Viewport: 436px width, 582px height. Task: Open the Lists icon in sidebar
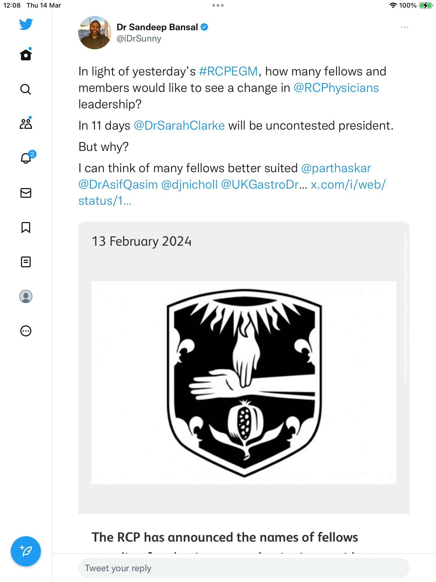26,262
